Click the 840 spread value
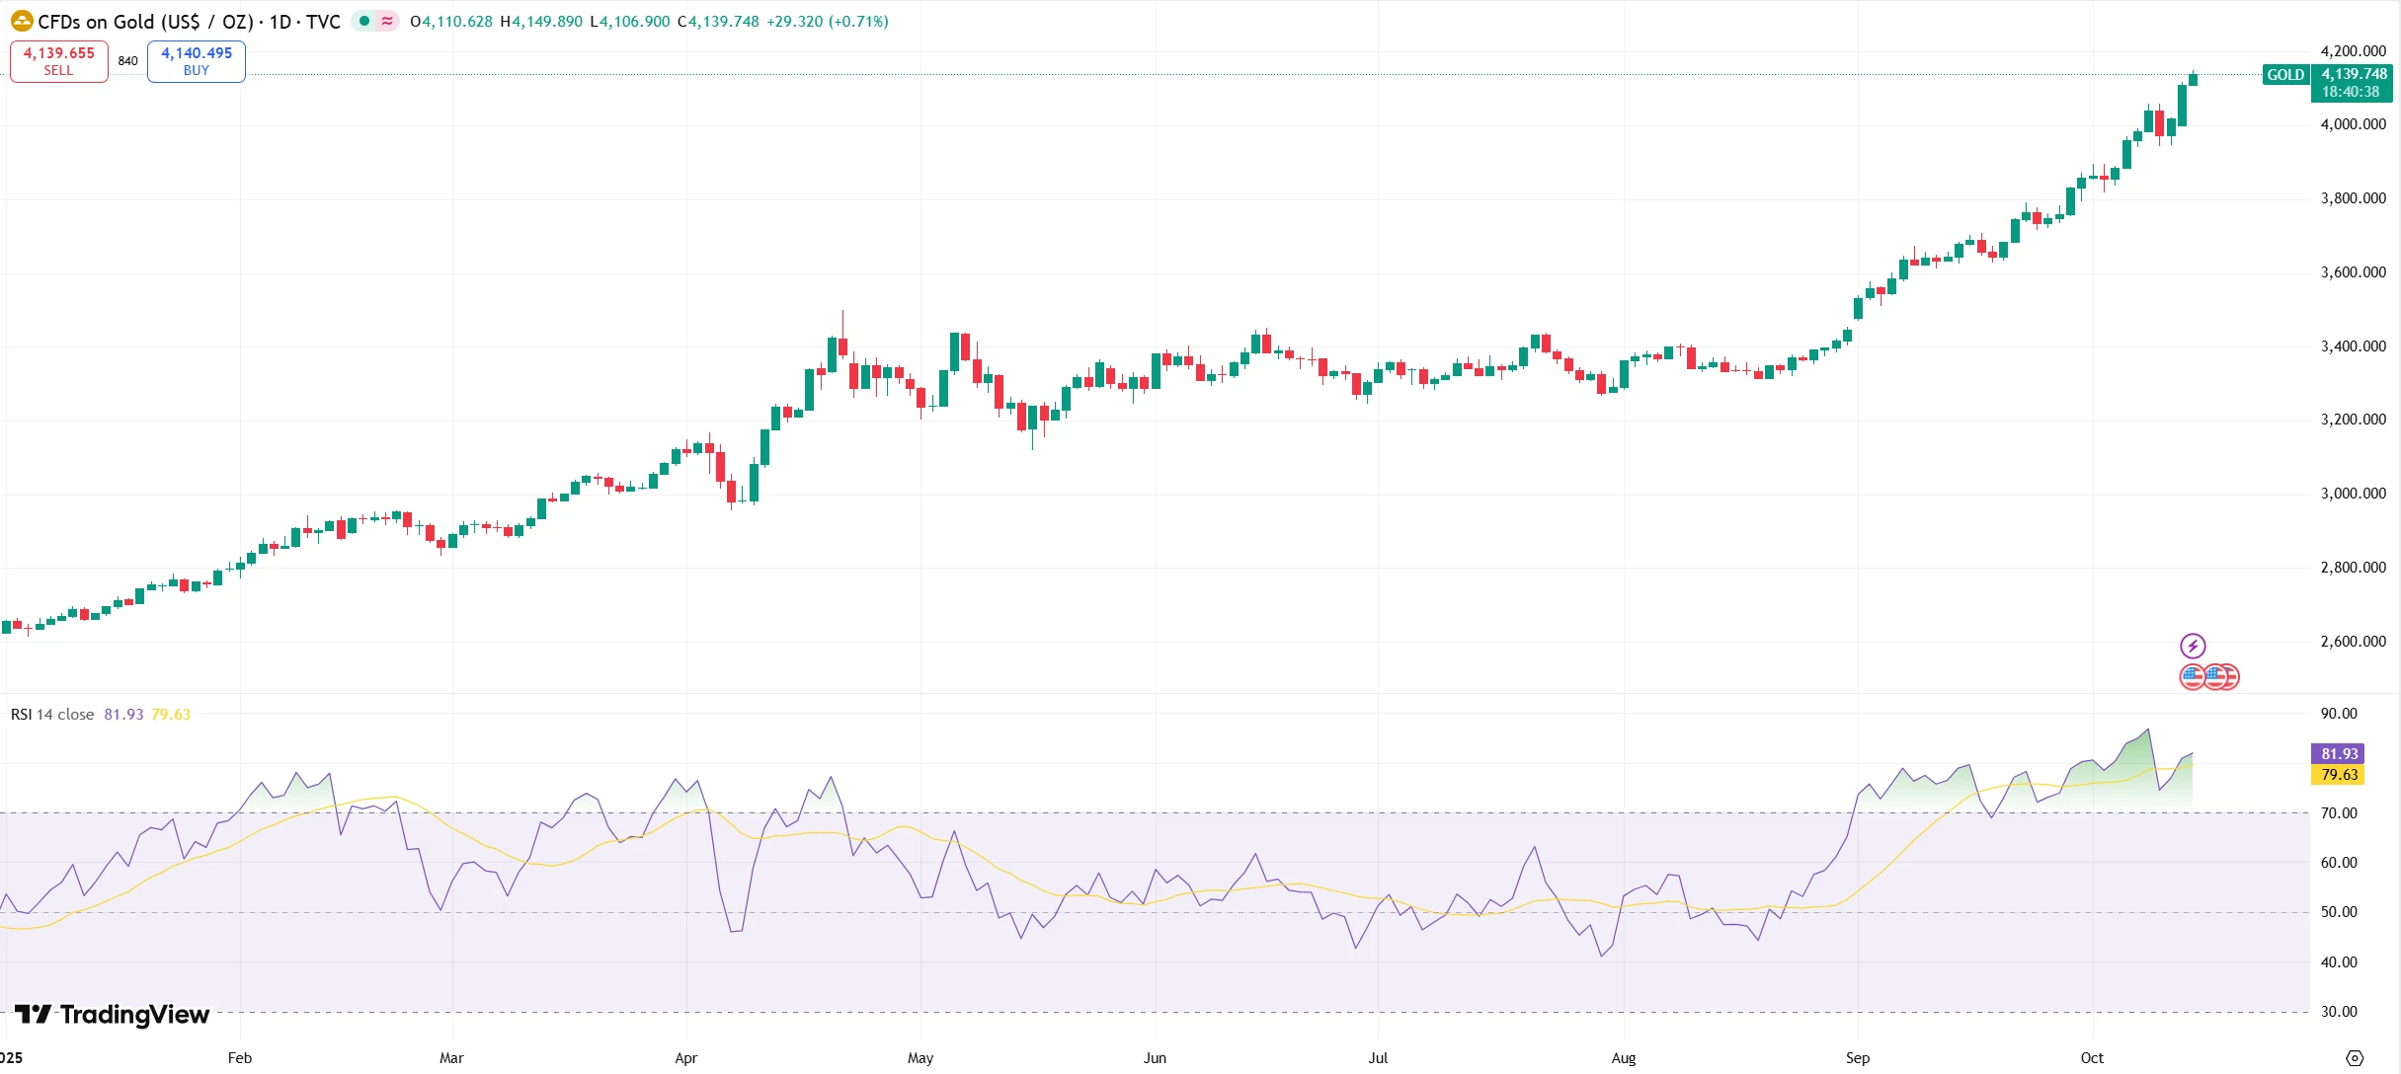Screen dimensions: 2401x1074 click(127, 61)
